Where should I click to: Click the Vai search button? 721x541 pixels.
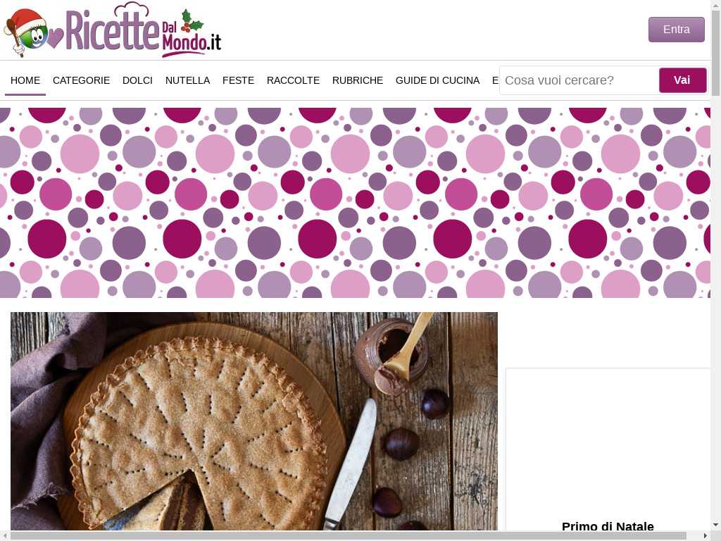tap(682, 80)
